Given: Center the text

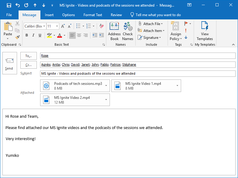Looking at the screenshot, I should (79, 35).
